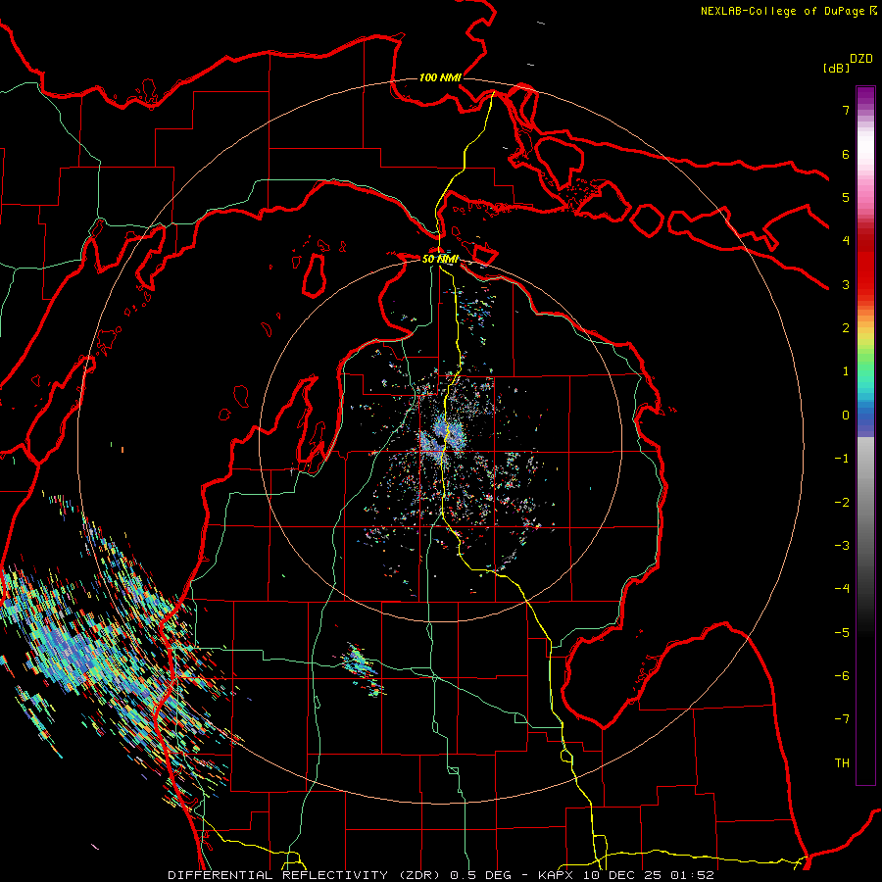Click the 6 value on the color scale
882x882 pixels.
(846, 154)
